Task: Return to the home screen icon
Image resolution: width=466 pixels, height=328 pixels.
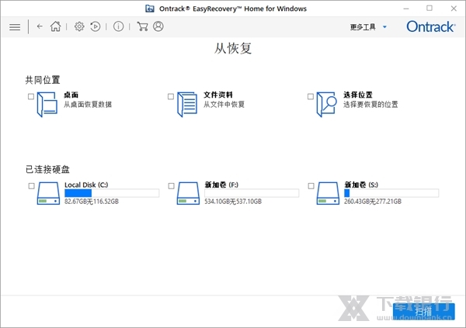Action: [x=56, y=26]
